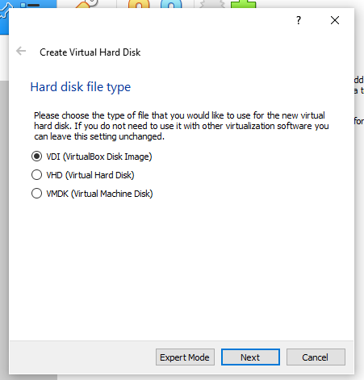This screenshot has width=364, height=380.
Task: Click the blue Export appliance icon
Action: [171, 4]
